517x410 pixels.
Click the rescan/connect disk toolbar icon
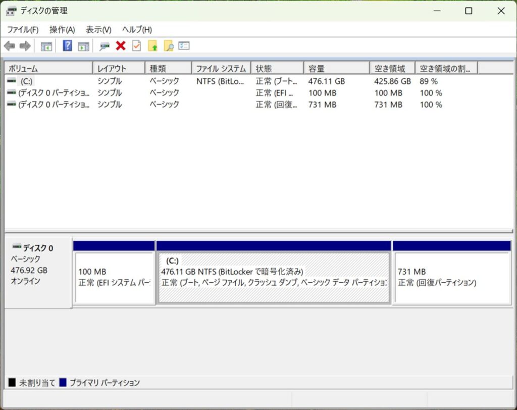click(105, 46)
